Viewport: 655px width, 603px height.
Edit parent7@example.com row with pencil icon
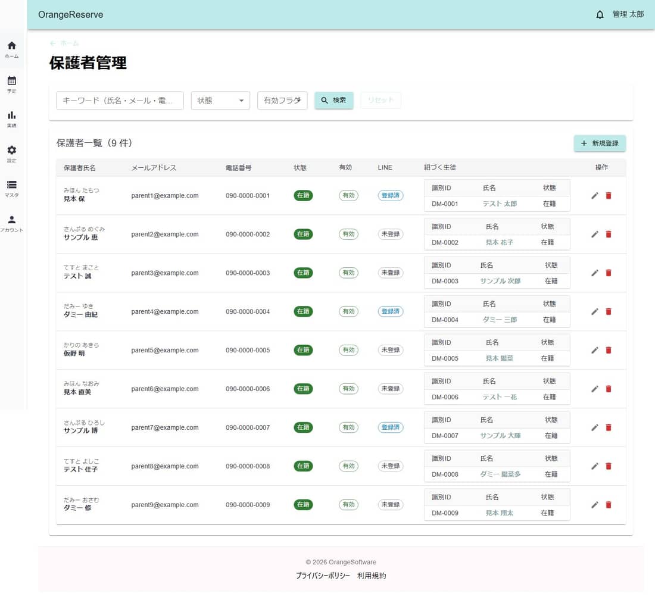point(595,427)
